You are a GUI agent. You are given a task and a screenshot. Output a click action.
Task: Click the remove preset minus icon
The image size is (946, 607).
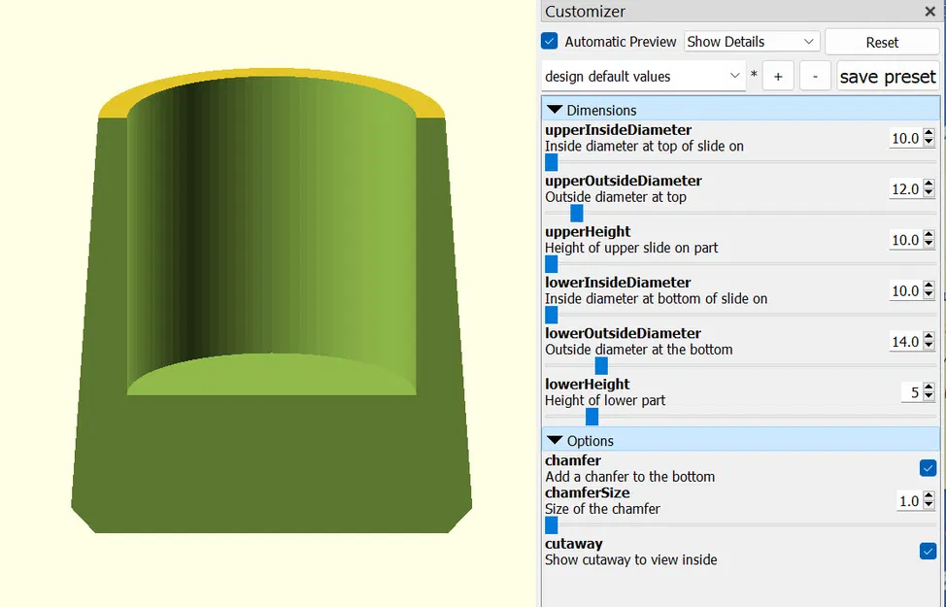pos(814,75)
